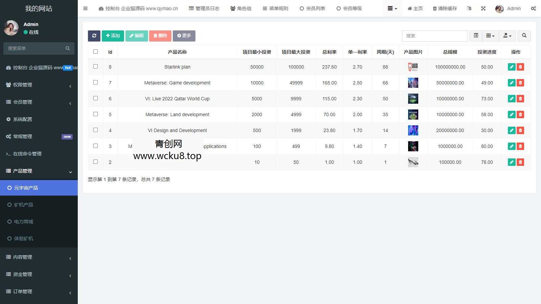Click the delete trash icon for Metaverse: Land development
Viewport: 541px width, 304px height.
point(520,115)
